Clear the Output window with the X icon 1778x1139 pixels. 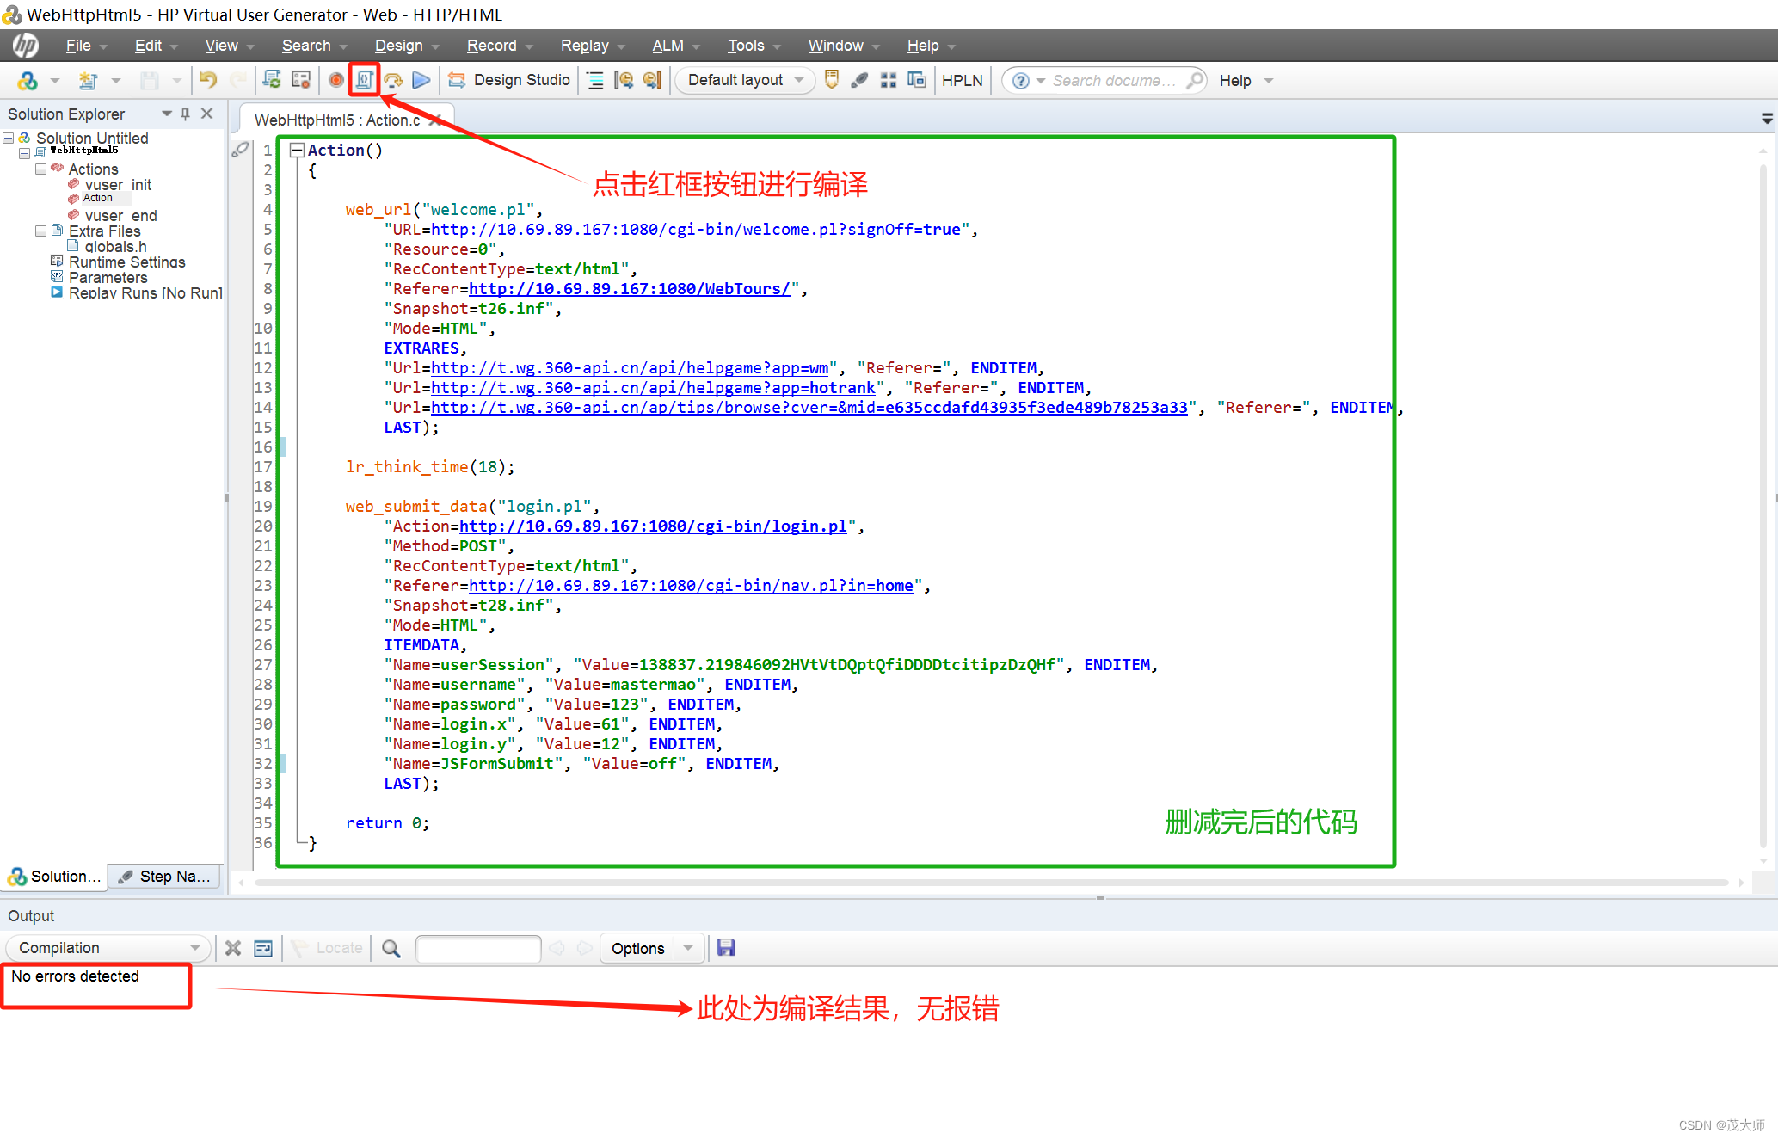tap(233, 948)
